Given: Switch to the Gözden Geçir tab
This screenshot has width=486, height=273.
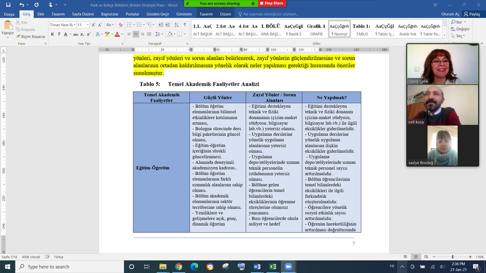Looking at the screenshot, I should pyautogui.click(x=158, y=14).
